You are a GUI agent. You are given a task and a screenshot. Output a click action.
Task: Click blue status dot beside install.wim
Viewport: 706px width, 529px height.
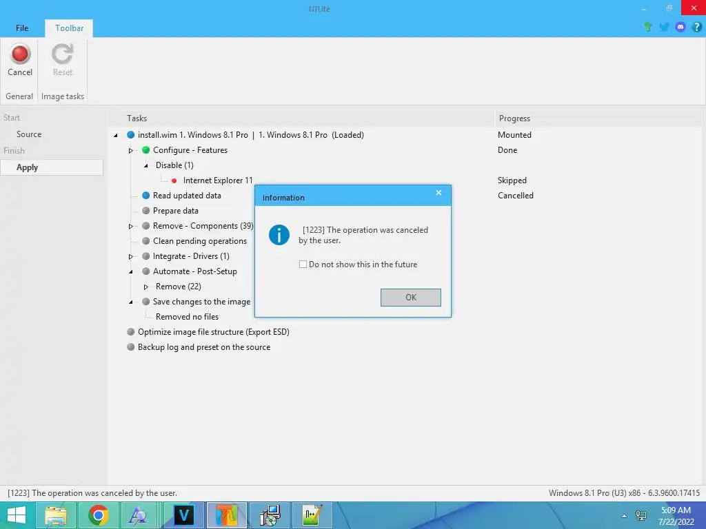click(x=130, y=134)
